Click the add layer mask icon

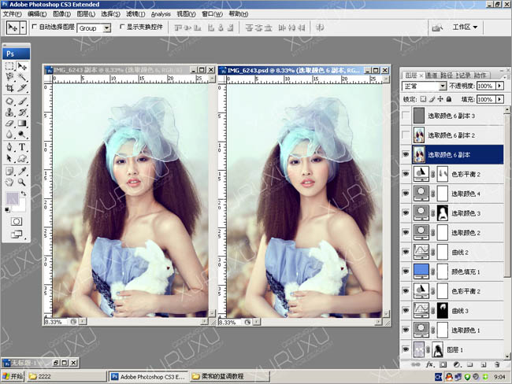443,365
